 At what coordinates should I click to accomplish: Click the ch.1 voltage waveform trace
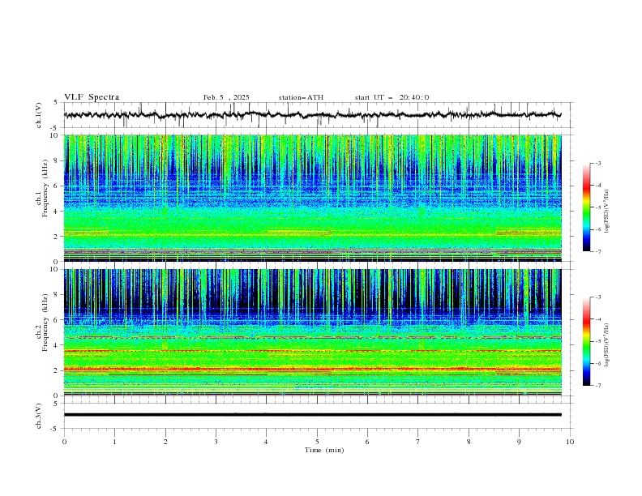pos(312,115)
